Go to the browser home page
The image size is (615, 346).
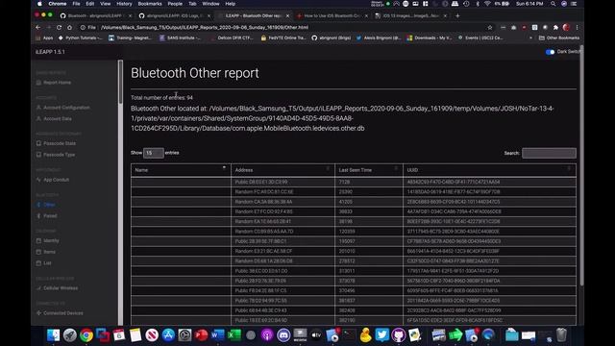[69, 28]
